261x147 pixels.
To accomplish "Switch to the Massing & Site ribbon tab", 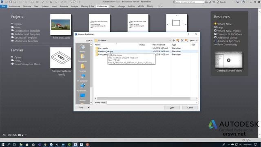I will click(87, 7).
